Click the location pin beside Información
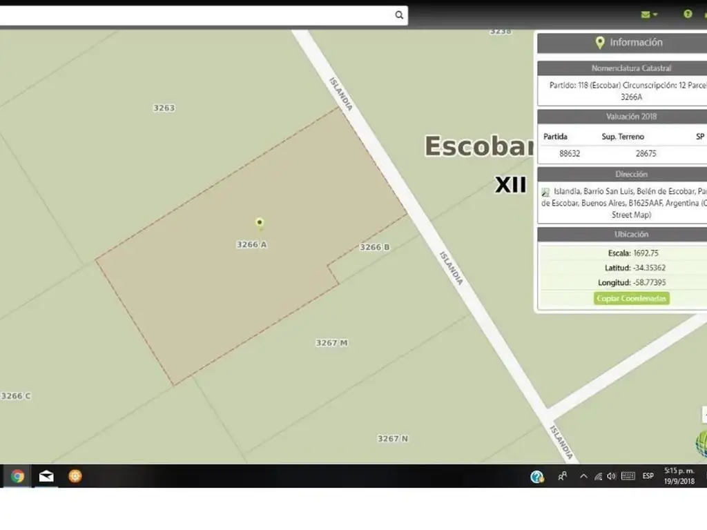The height and width of the screenshot is (530, 707). (x=600, y=43)
